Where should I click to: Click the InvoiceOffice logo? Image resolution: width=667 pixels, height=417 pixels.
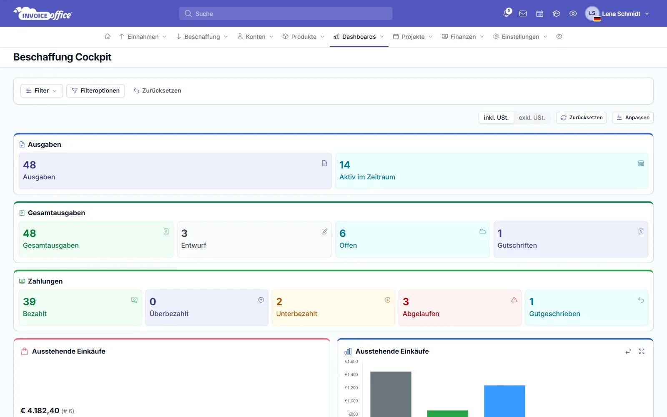[x=43, y=14]
